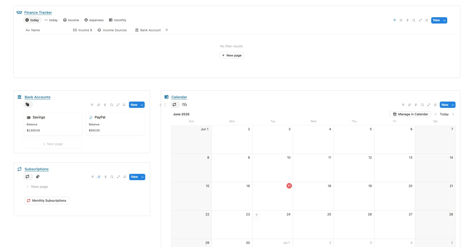469x247 pixels.
Task: Go to next month with right chevron
Action: 453,114
